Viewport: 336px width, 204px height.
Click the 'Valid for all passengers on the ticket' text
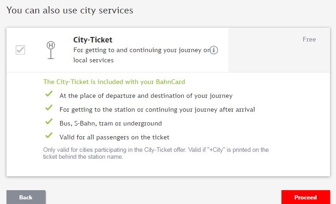click(115, 137)
